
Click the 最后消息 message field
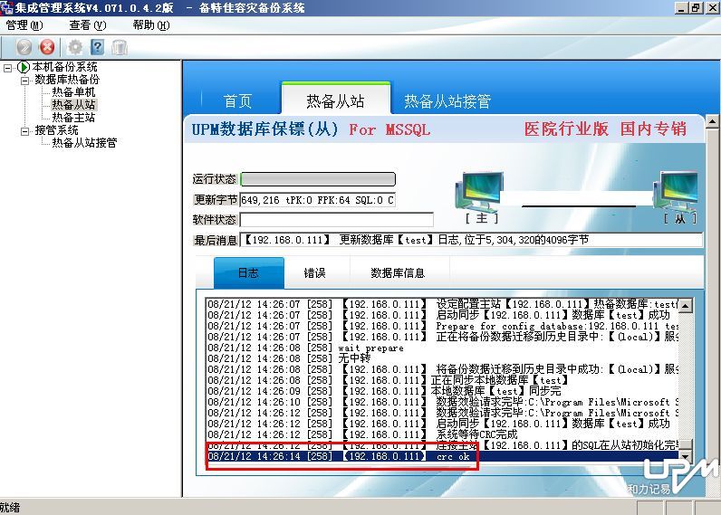(471, 239)
